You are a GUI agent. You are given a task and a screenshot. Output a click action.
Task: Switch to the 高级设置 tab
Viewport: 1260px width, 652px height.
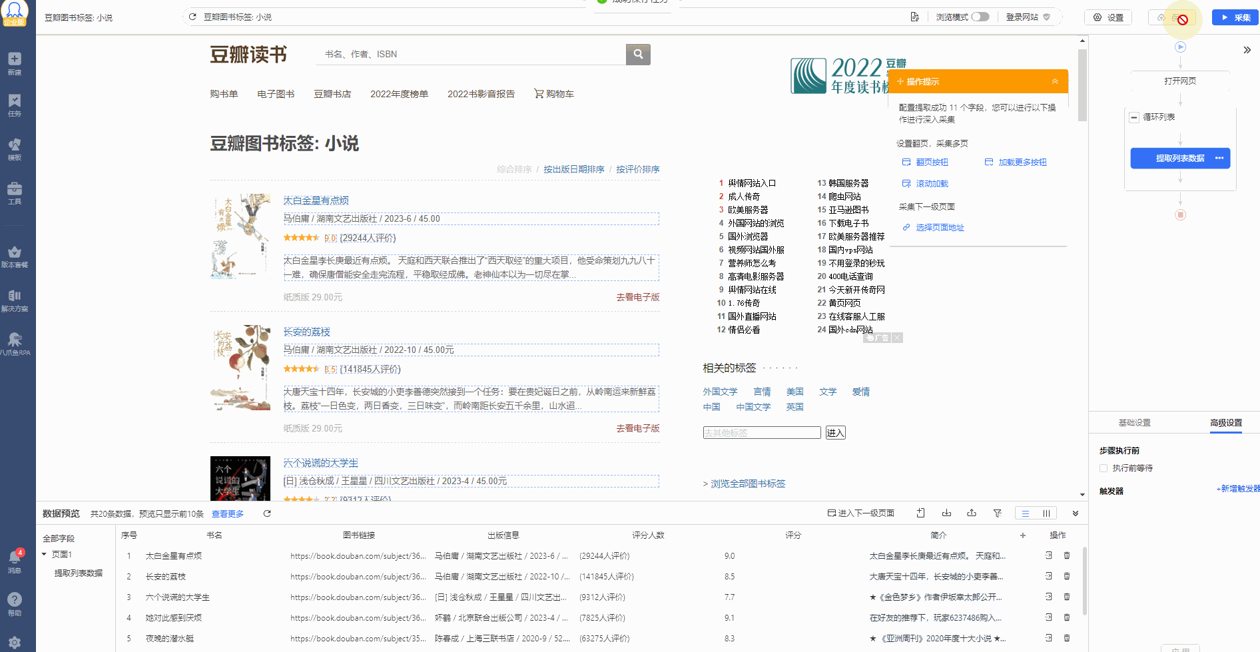(x=1226, y=423)
